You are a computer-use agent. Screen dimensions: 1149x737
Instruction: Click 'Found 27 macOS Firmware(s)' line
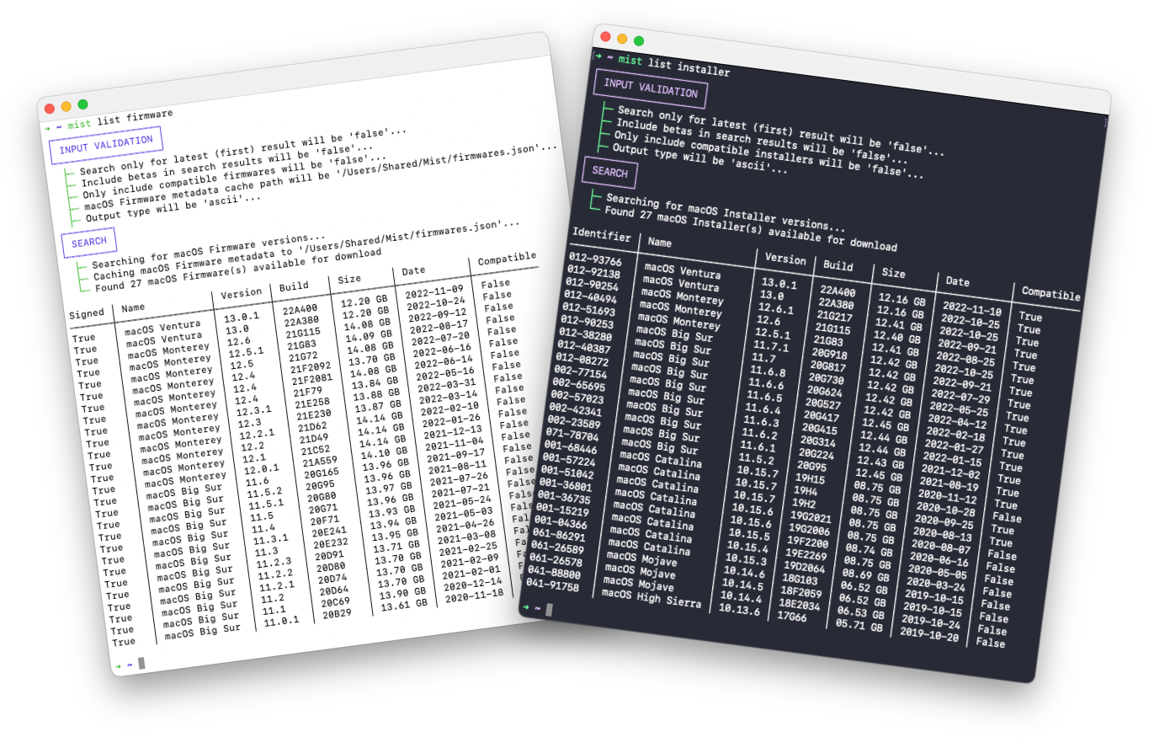pos(238,270)
